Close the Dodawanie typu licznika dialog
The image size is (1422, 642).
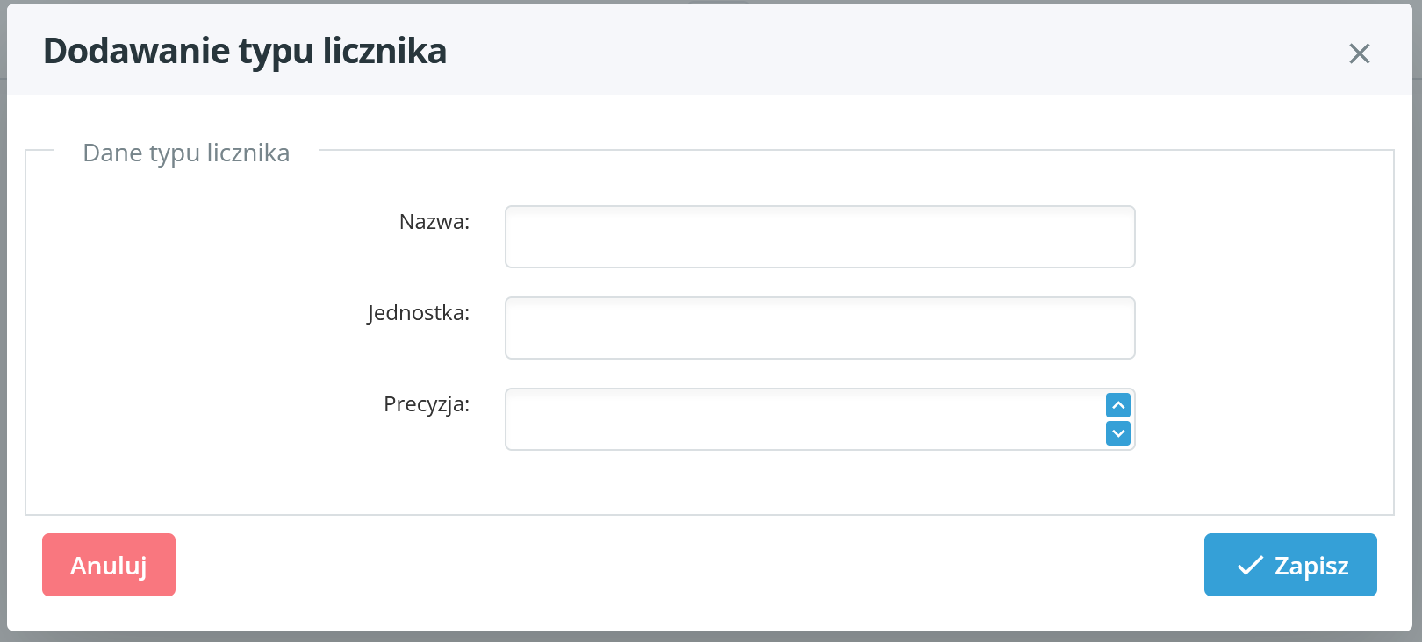coord(1359,53)
